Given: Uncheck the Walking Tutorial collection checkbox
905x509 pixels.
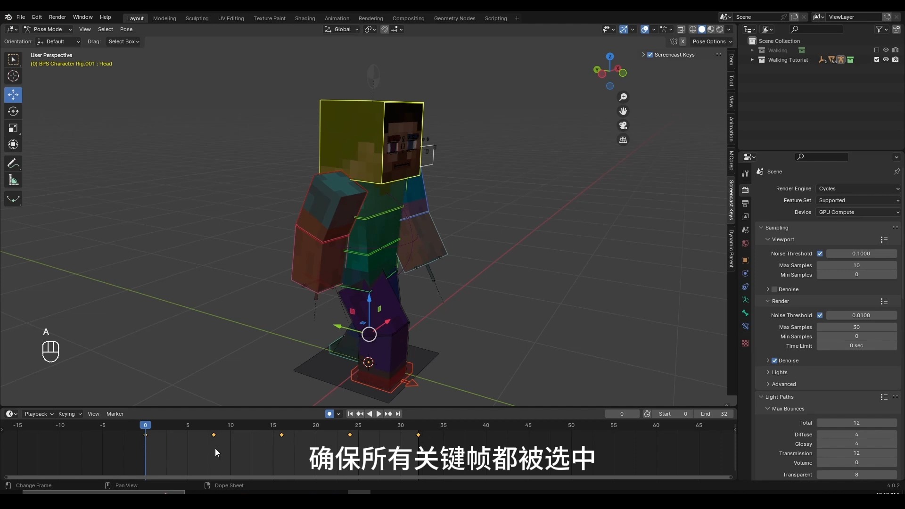Looking at the screenshot, I should click(876, 59).
